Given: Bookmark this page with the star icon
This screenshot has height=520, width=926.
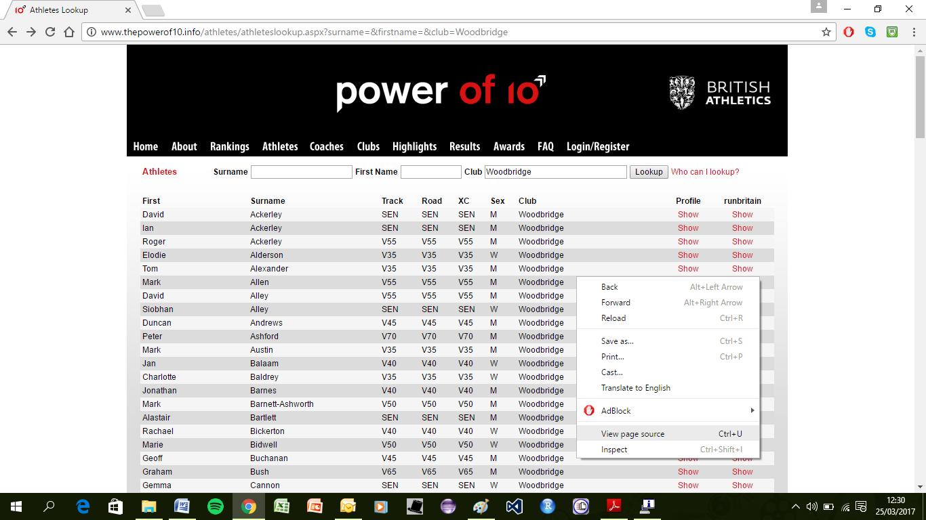Looking at the screenshot, I should pos(826,32).
